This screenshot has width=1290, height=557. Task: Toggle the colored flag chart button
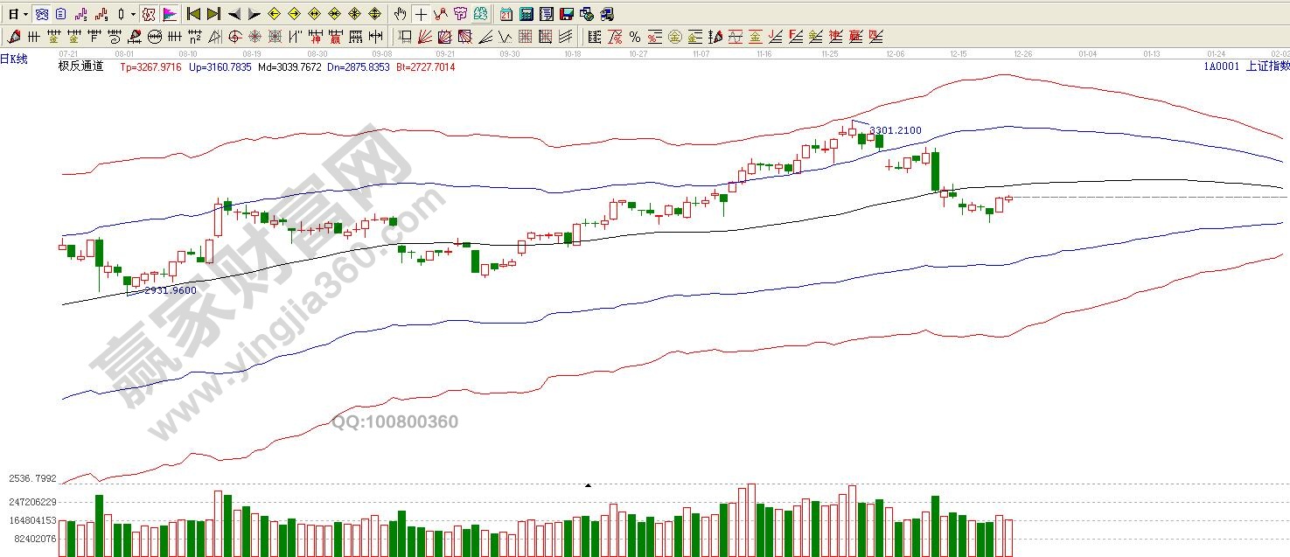(x=170, y=15)
